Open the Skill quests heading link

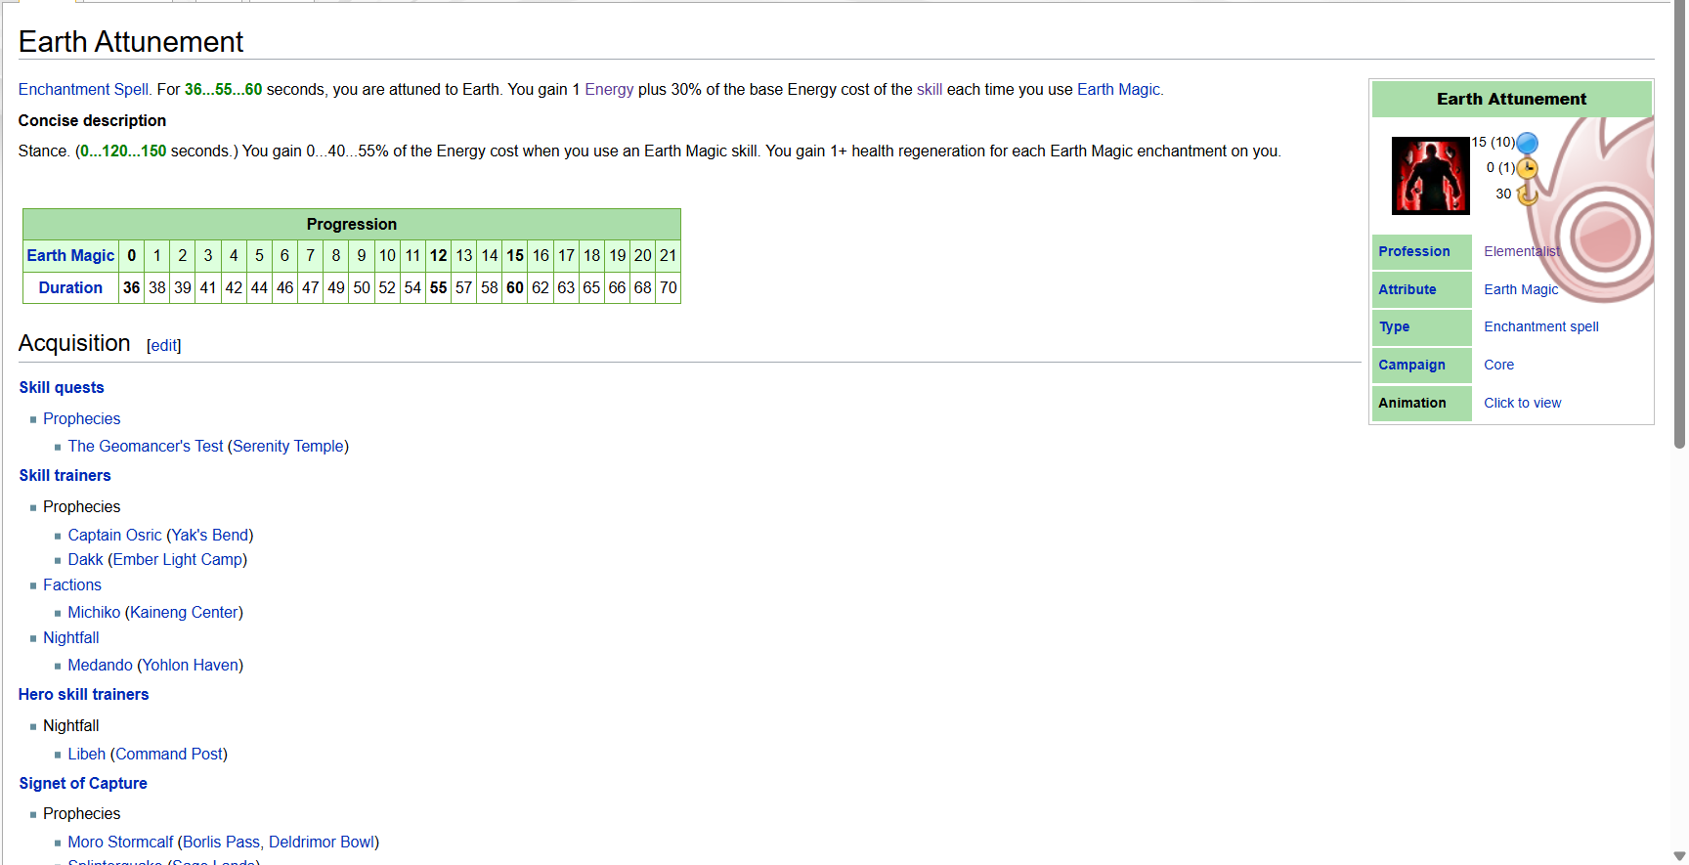pos(62,387)
